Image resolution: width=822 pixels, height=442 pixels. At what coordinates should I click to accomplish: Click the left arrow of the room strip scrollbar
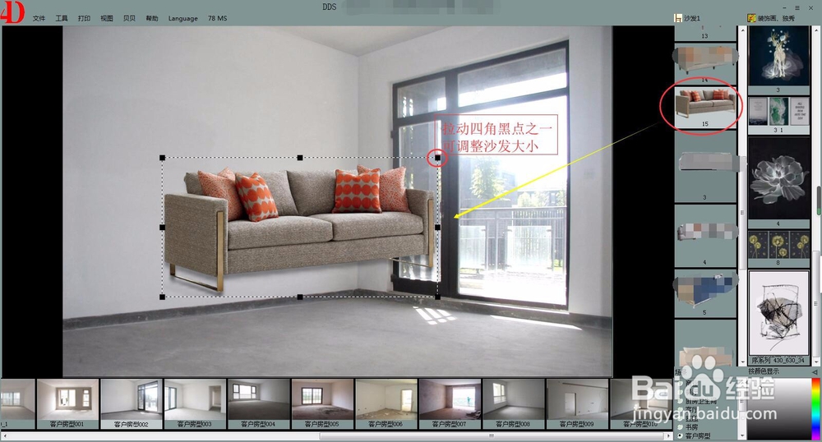point(3,435)
